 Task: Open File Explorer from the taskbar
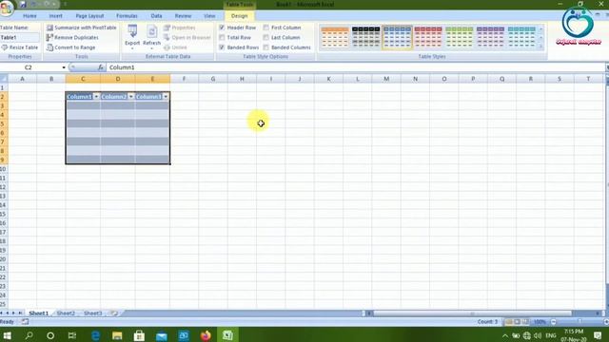pos(117,335)
